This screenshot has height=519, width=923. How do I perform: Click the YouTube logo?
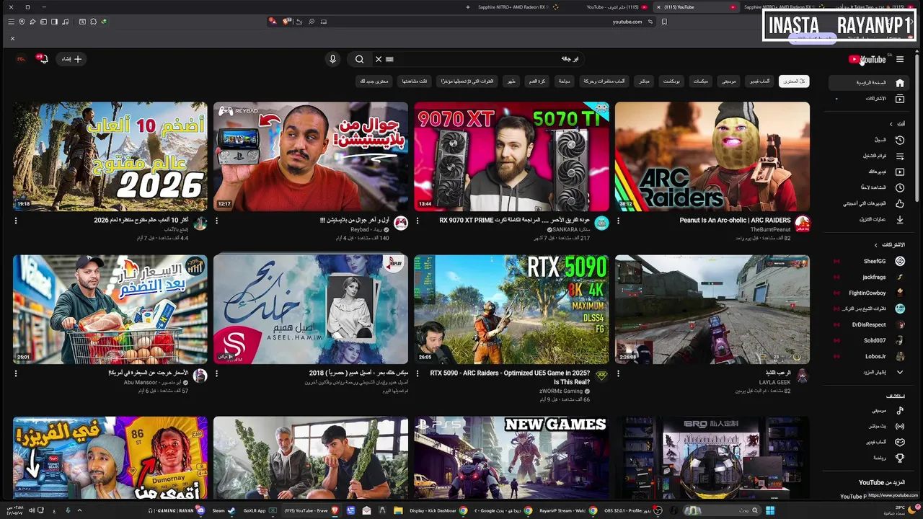point(867,60)
